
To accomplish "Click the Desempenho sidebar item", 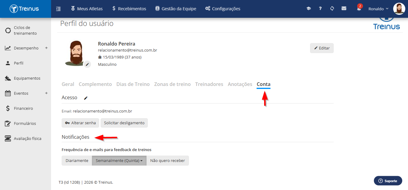I will pyautogui.click(x=26, y=48).
